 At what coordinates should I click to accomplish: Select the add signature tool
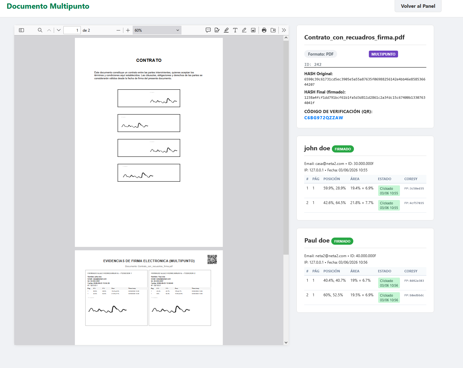217,30
